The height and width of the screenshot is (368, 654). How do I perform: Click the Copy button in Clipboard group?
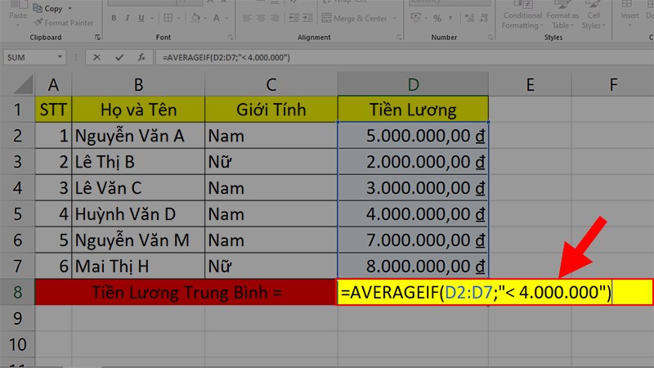pos(47,8)
